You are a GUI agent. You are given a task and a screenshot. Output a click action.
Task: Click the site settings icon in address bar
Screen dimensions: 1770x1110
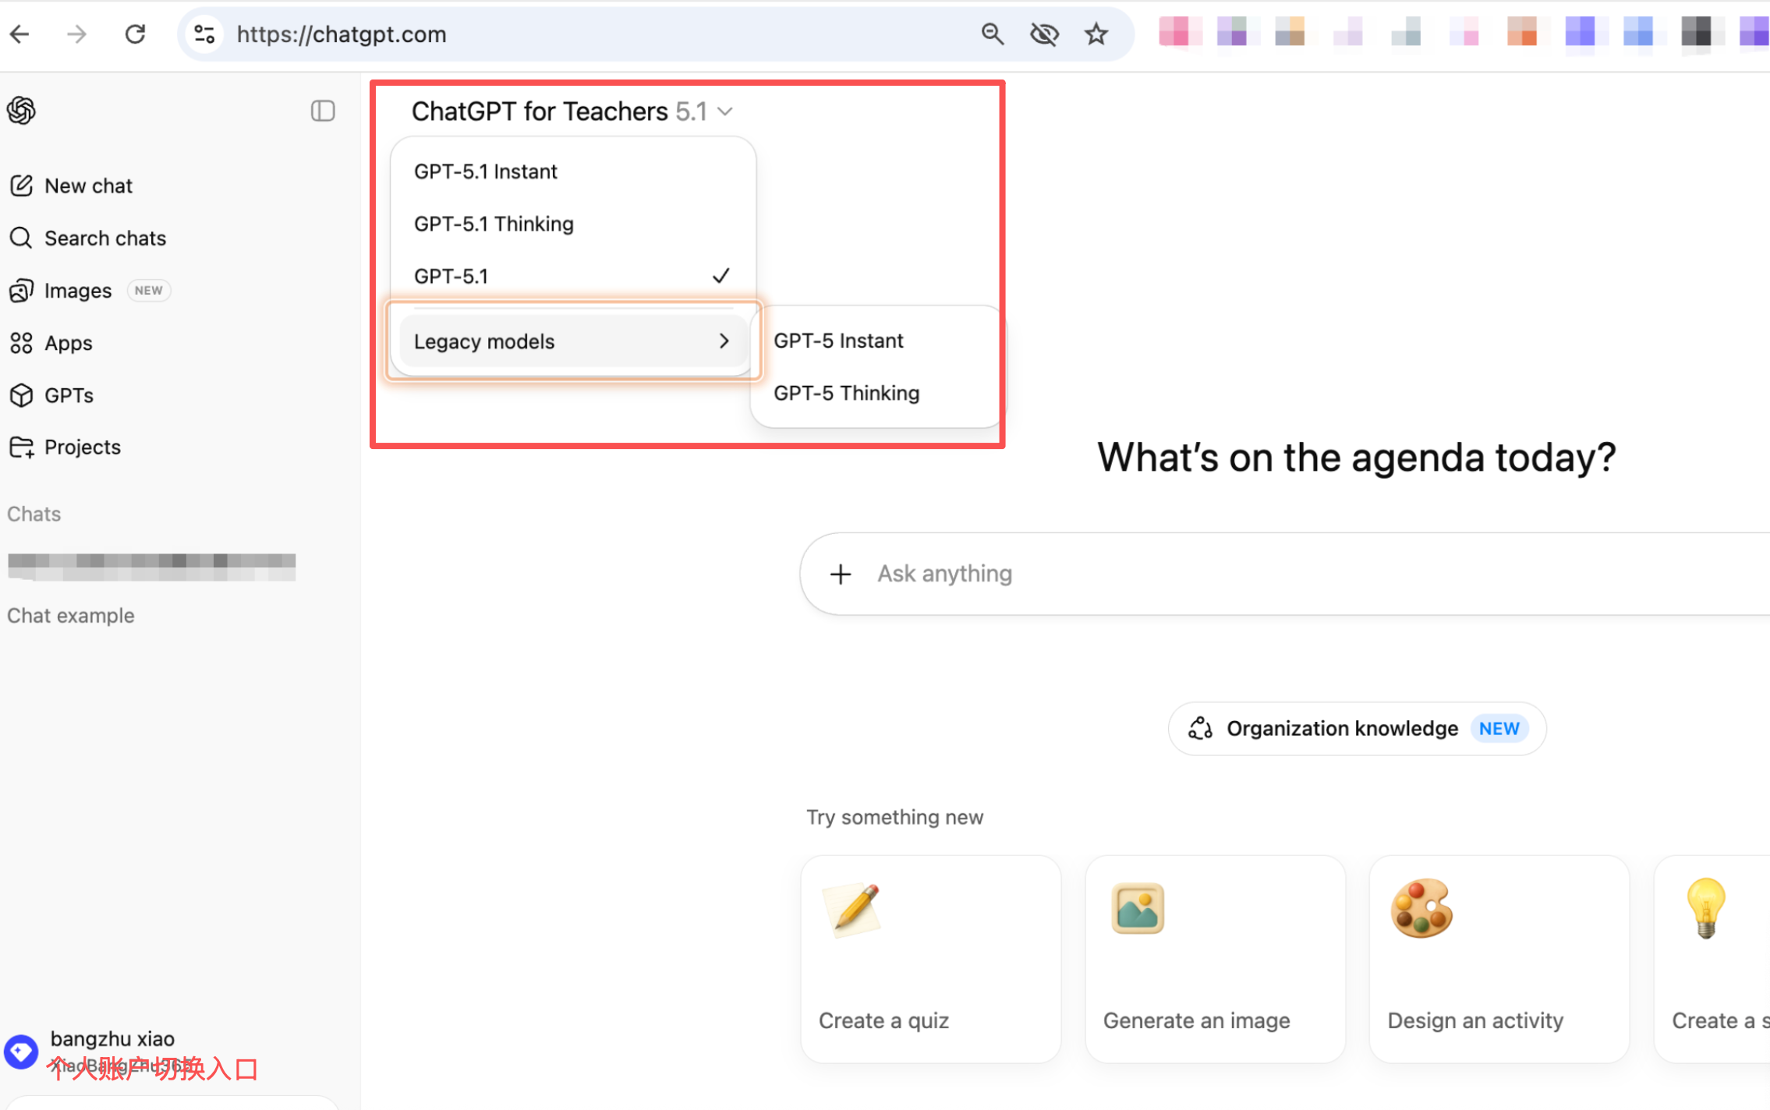pyautogui.click(x=204, y=34)
